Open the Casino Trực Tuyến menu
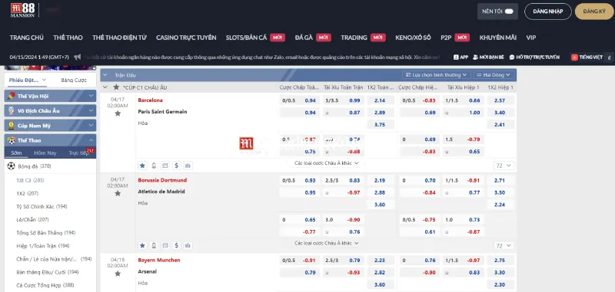Screen dimensions: 615x292 point(186,38)
